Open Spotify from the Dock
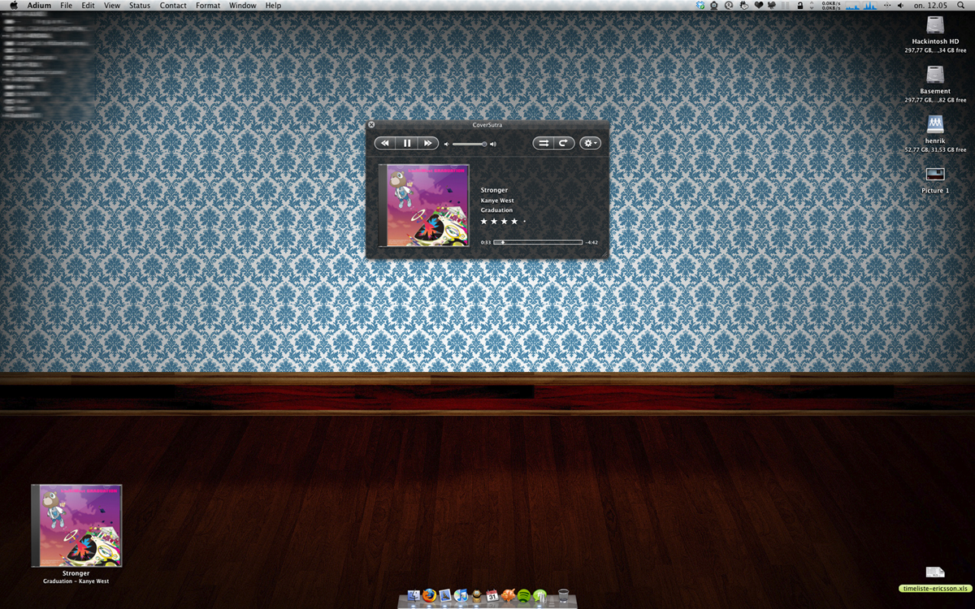 click(x=525, y=596)
